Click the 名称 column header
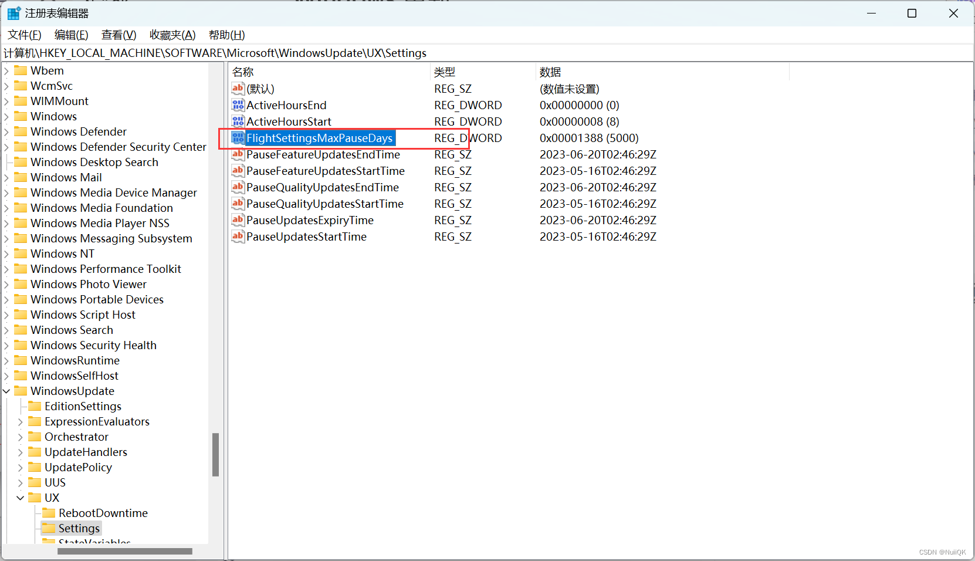975x561 pixels. (329, 72)
